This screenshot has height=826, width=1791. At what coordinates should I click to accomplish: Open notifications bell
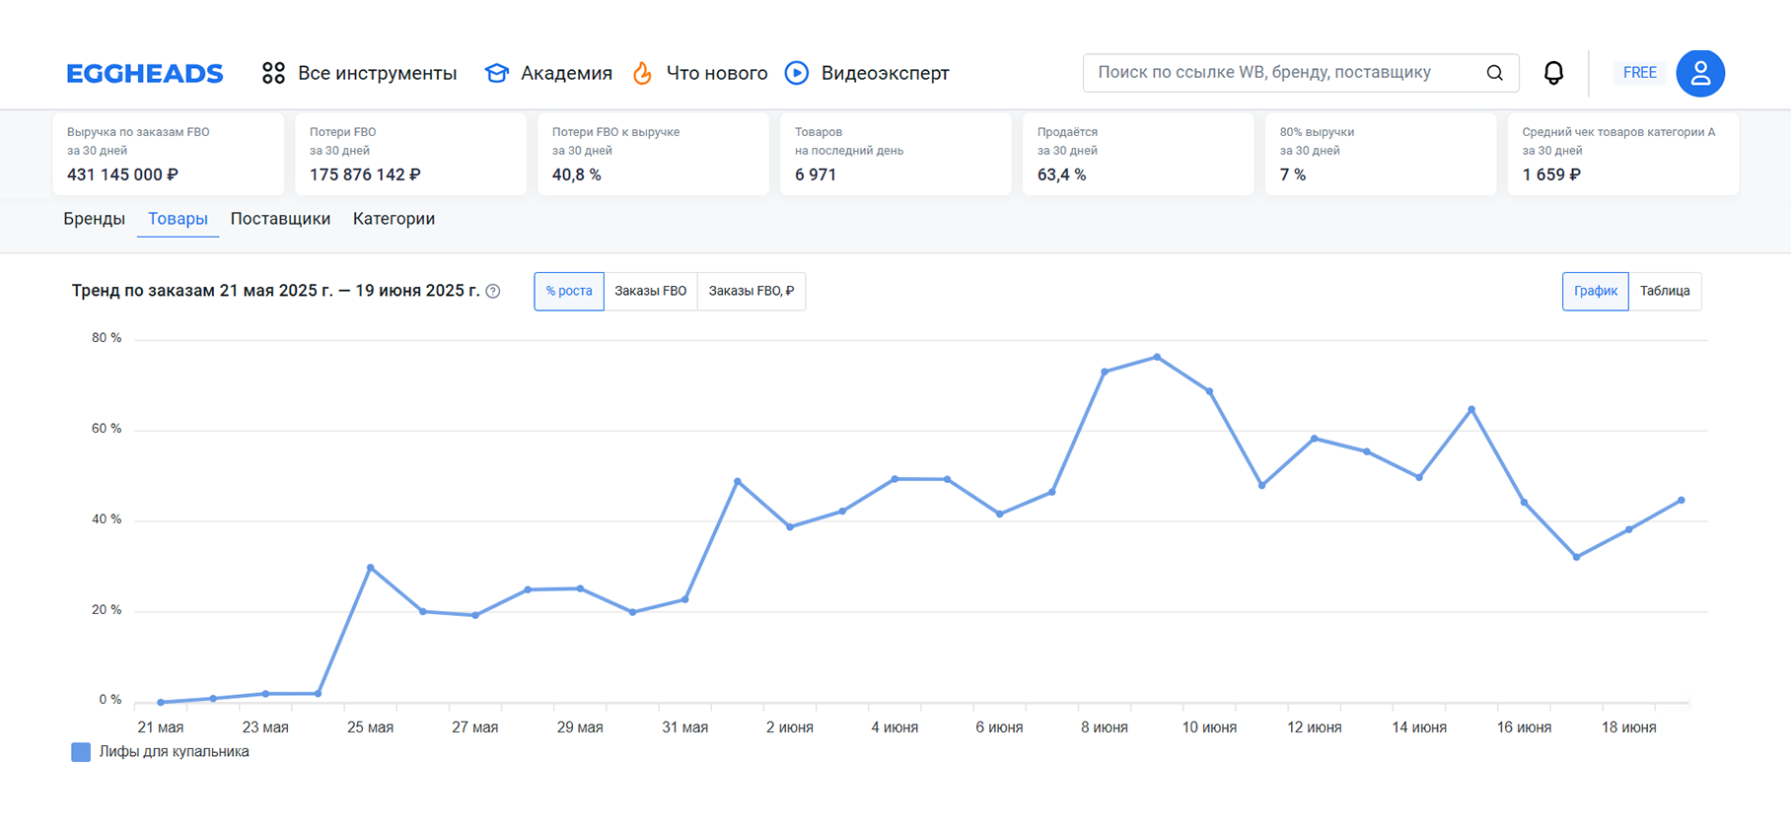coord(1553,73)
